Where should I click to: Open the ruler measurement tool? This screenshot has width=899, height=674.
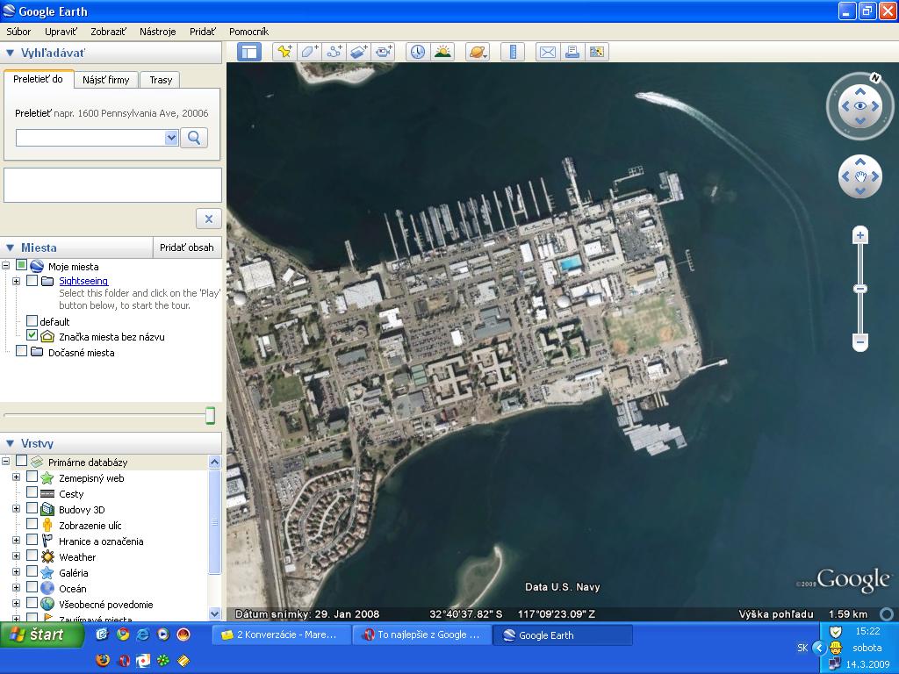point(513,52)
